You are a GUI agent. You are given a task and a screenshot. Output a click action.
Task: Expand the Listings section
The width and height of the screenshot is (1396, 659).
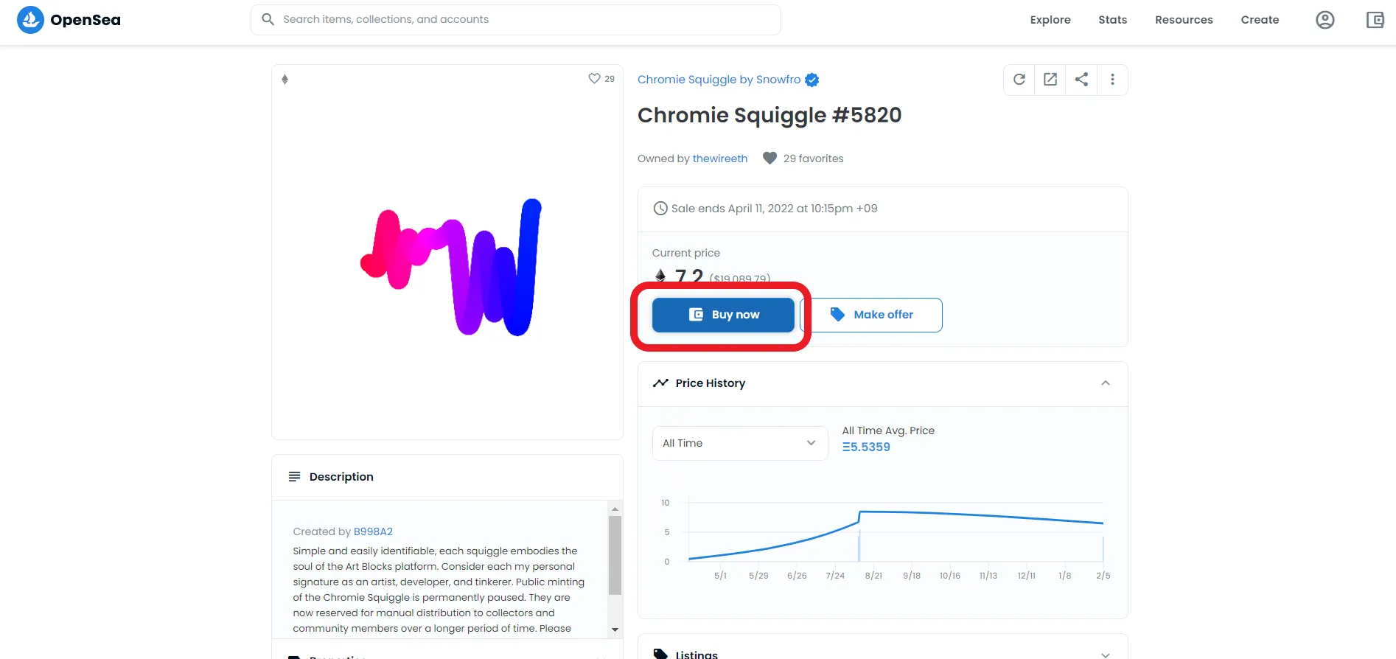click(1105, 654)
